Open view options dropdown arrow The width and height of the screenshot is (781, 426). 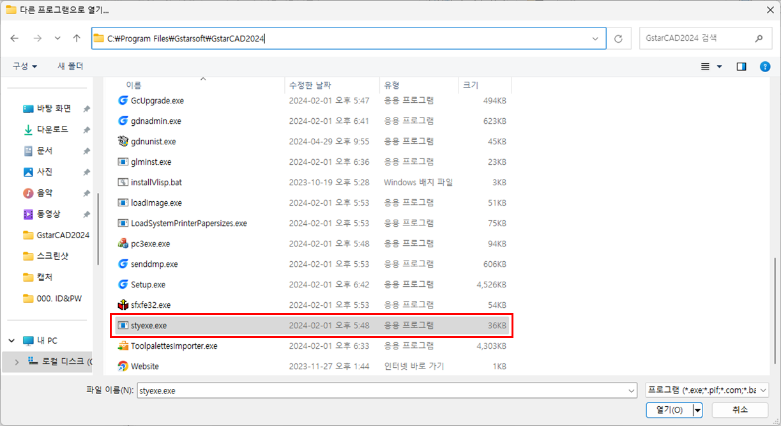pyautogui.click(x=719, y=66)
